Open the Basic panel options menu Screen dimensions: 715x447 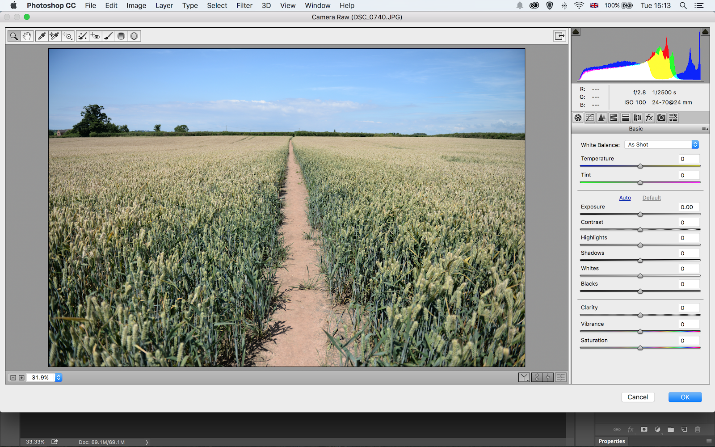click(x=705, y=129)
